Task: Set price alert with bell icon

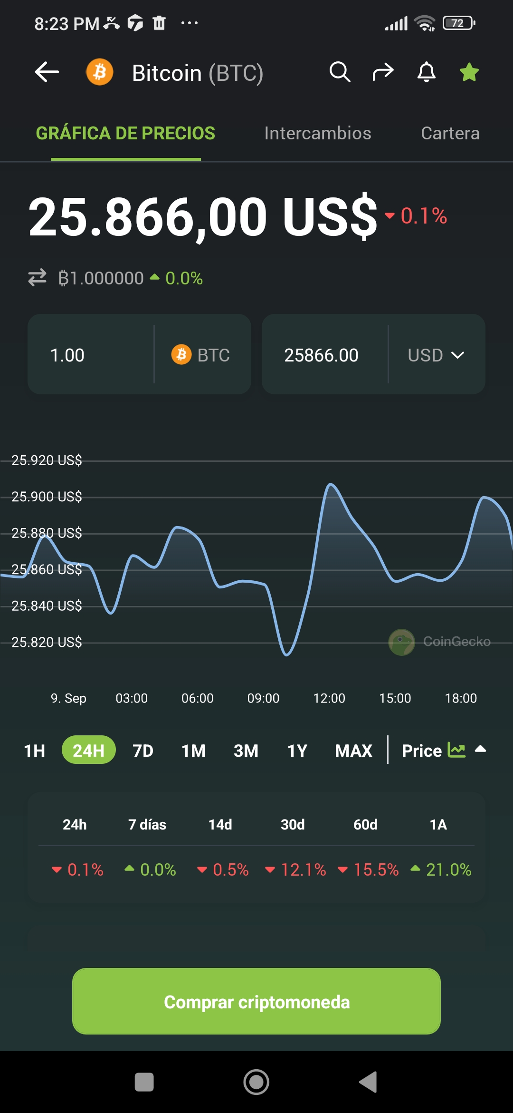Action: (427, 72)
